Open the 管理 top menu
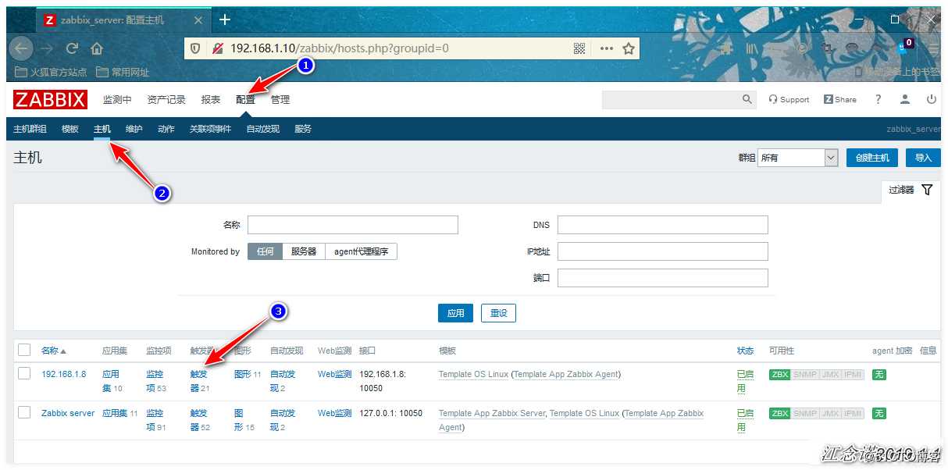The image size is (948, 470). (280, 100)
